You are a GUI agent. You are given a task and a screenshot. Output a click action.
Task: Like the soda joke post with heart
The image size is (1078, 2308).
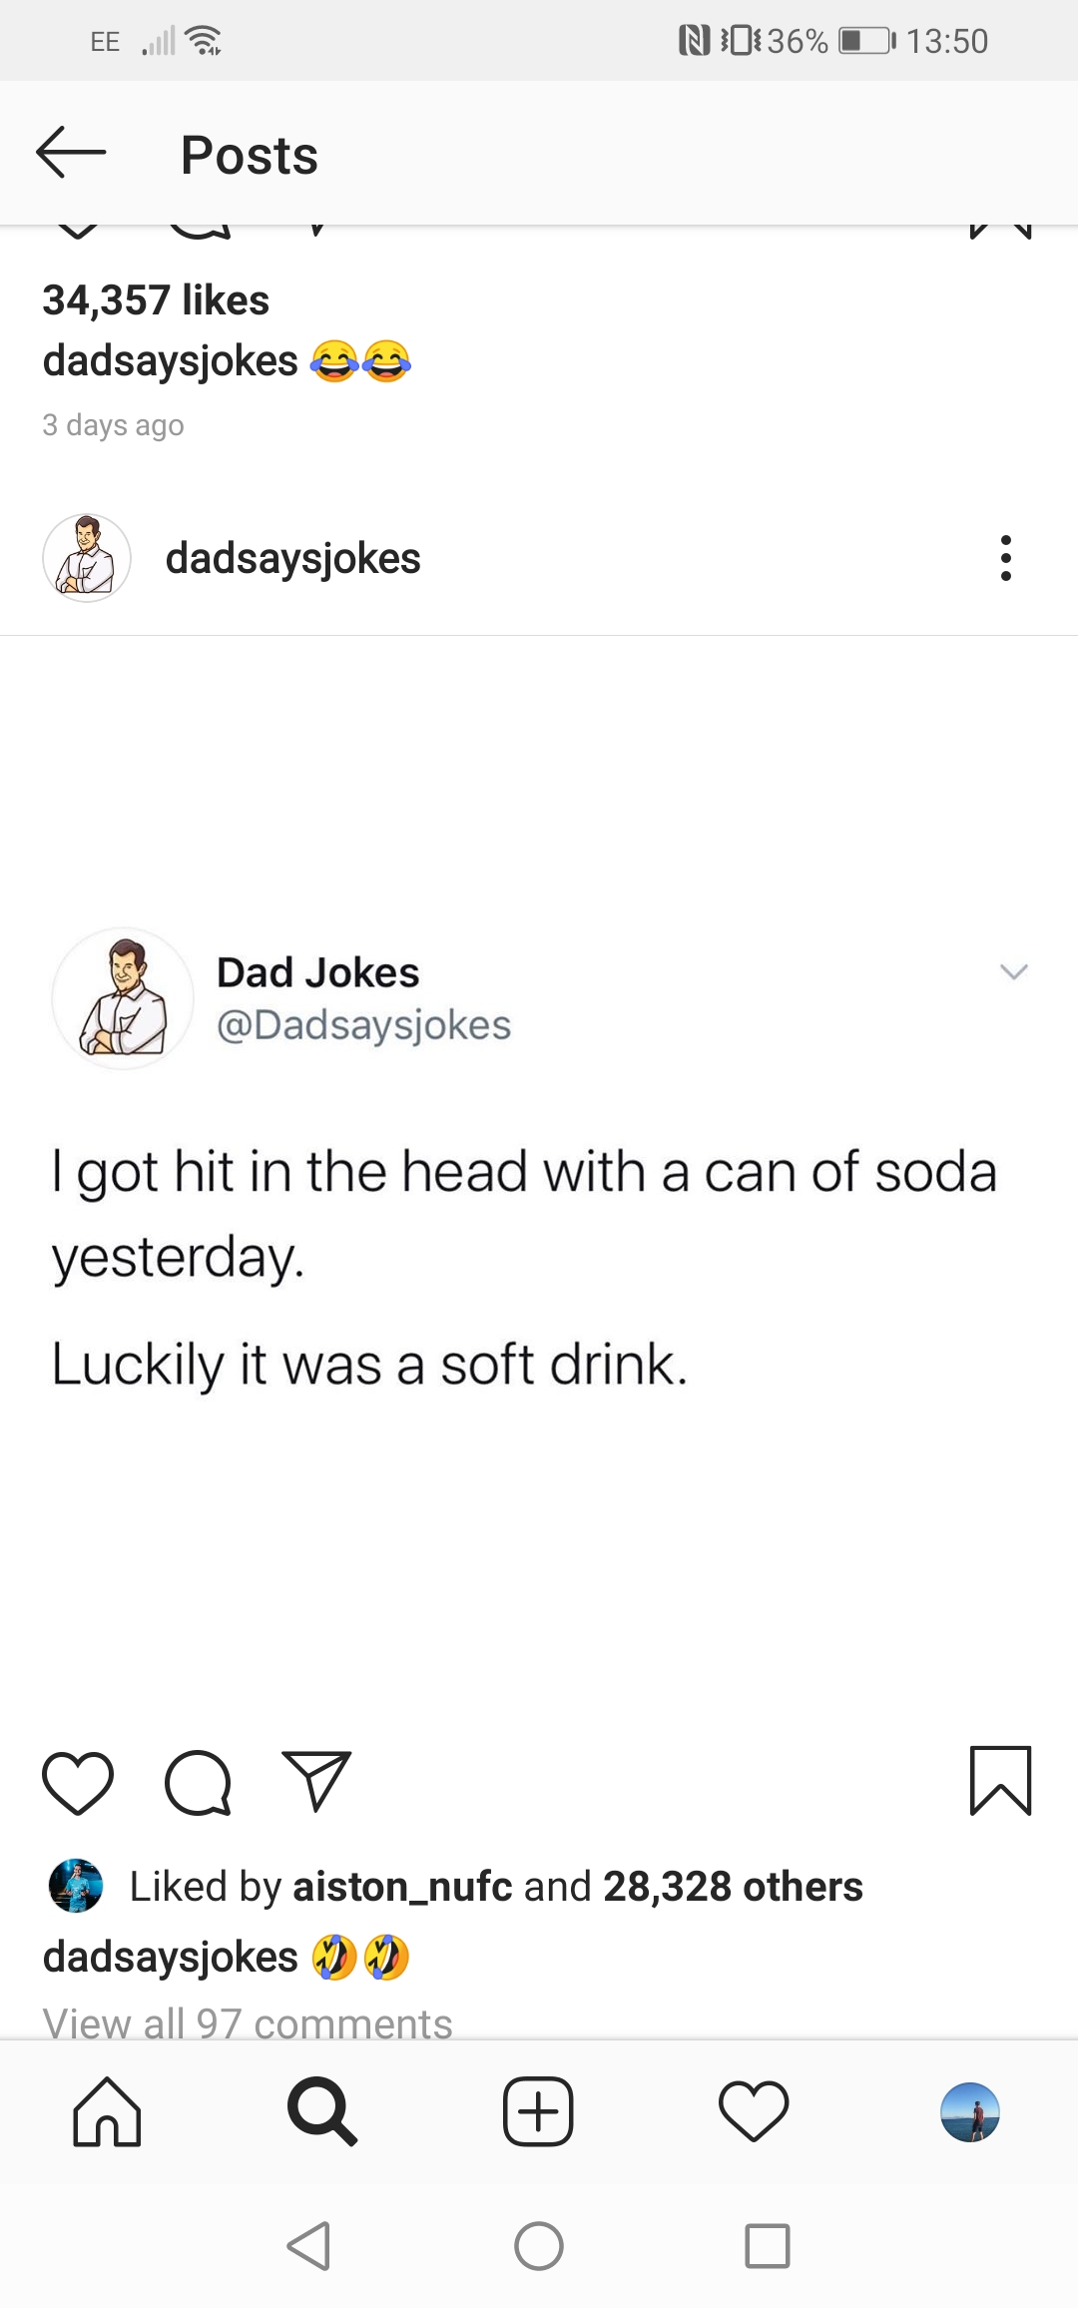tap(78, 1782)
